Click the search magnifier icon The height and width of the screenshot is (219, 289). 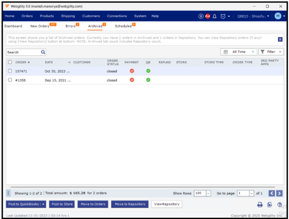coord(43,52)
